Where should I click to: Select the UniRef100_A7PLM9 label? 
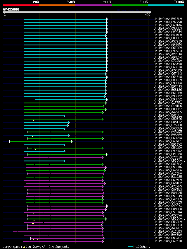168,70
